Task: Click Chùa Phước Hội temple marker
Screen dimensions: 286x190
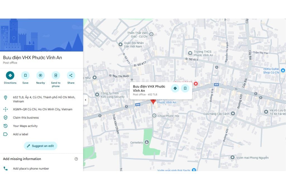Action: [x=154, y=115]
